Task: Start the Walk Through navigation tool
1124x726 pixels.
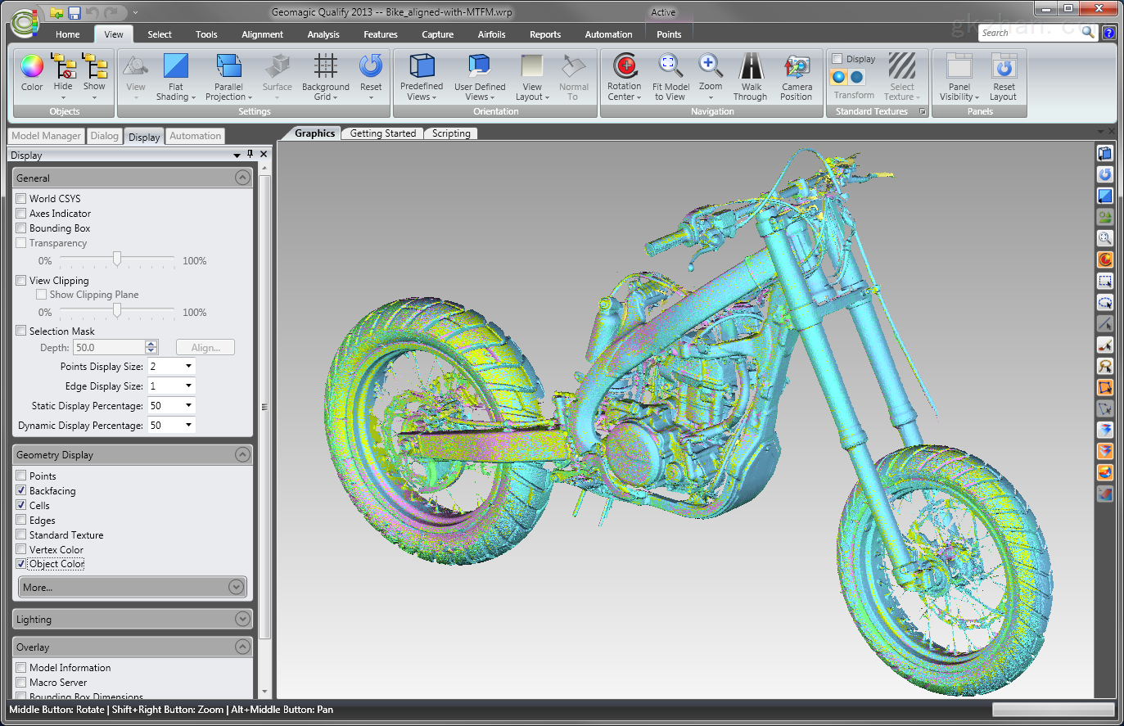Action: point(750,78)
